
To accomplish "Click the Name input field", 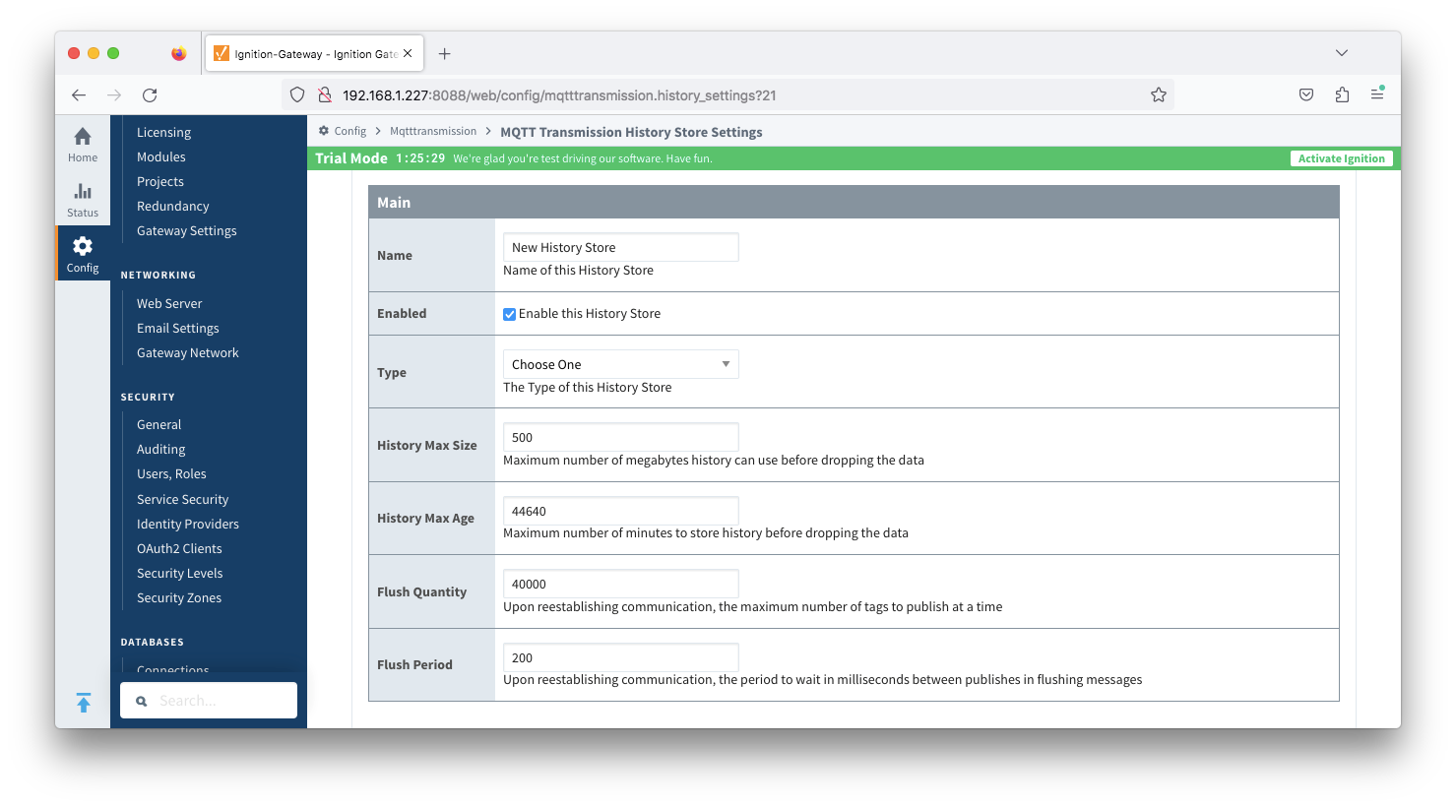I will [620, 247].
